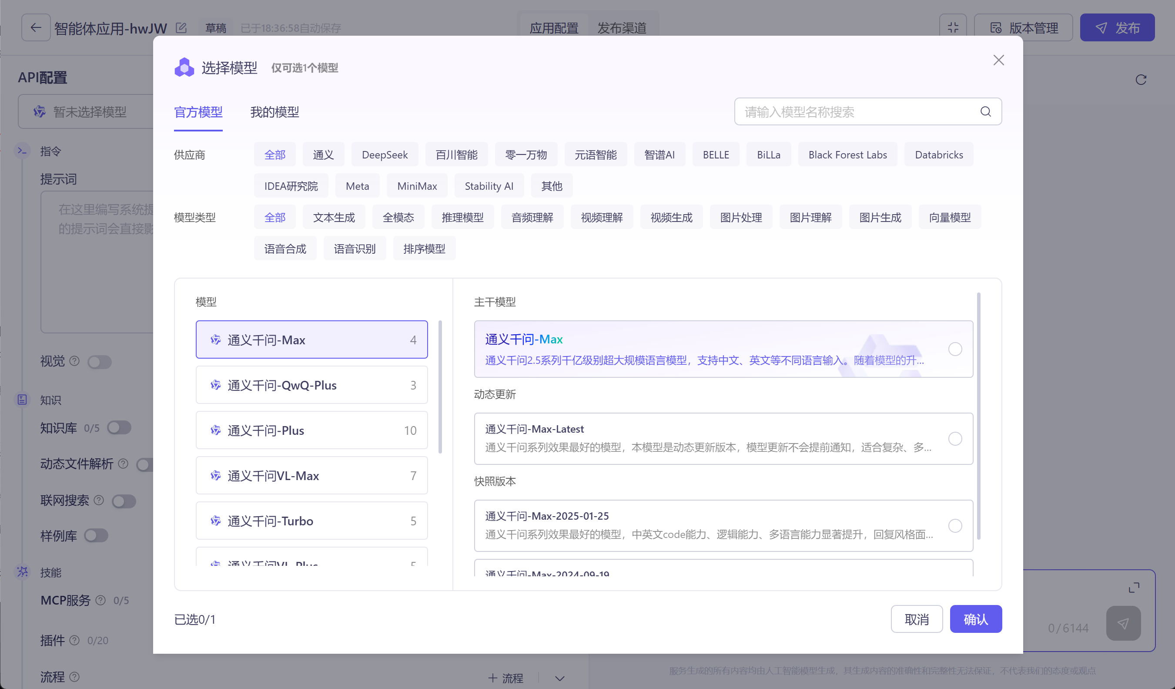Image resolution: width=1175 pixels, height=689 pixels.
Task: Filter provider by MiniMax
Action: click(x=417, y=186)
